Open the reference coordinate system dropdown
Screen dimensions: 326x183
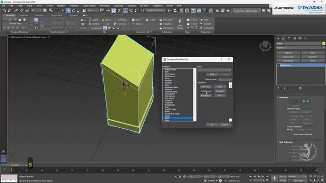point(93,10)
